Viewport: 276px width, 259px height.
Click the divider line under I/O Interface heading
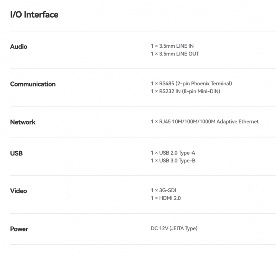(143, 31)
